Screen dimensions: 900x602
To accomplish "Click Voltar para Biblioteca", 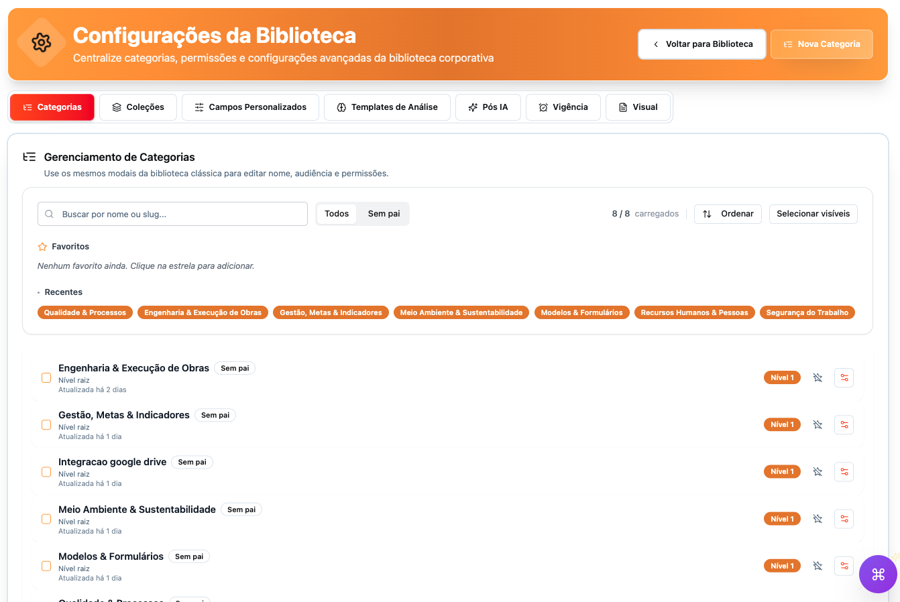I will [701, 43].
